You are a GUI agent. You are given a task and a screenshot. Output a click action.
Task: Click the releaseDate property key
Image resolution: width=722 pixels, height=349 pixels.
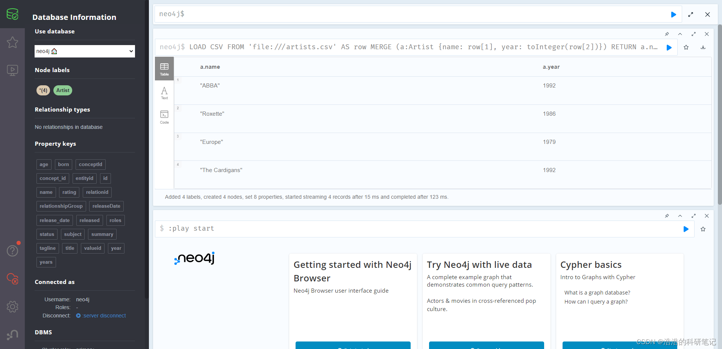[106, 206]
